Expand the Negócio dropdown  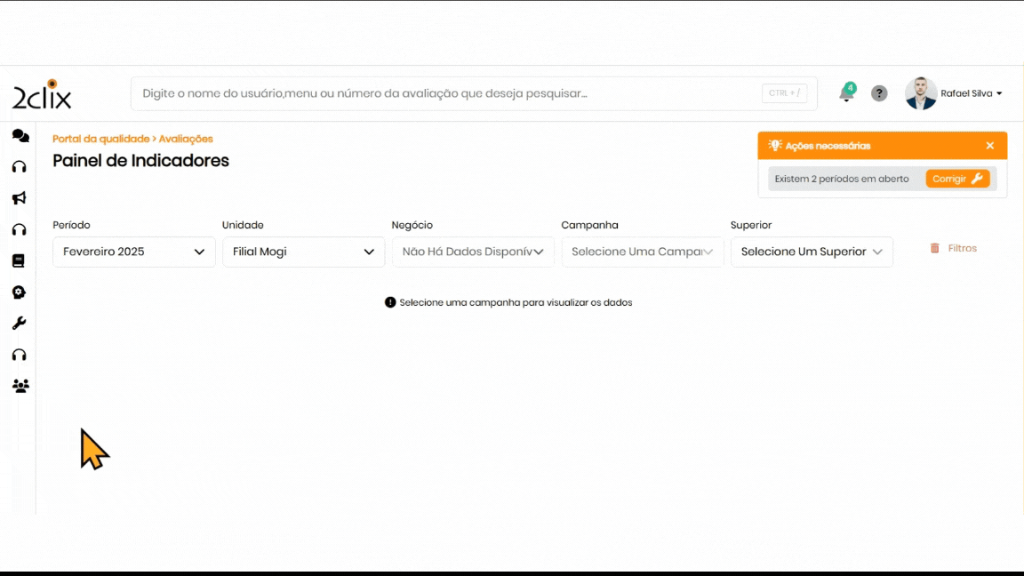click(473, 252)
